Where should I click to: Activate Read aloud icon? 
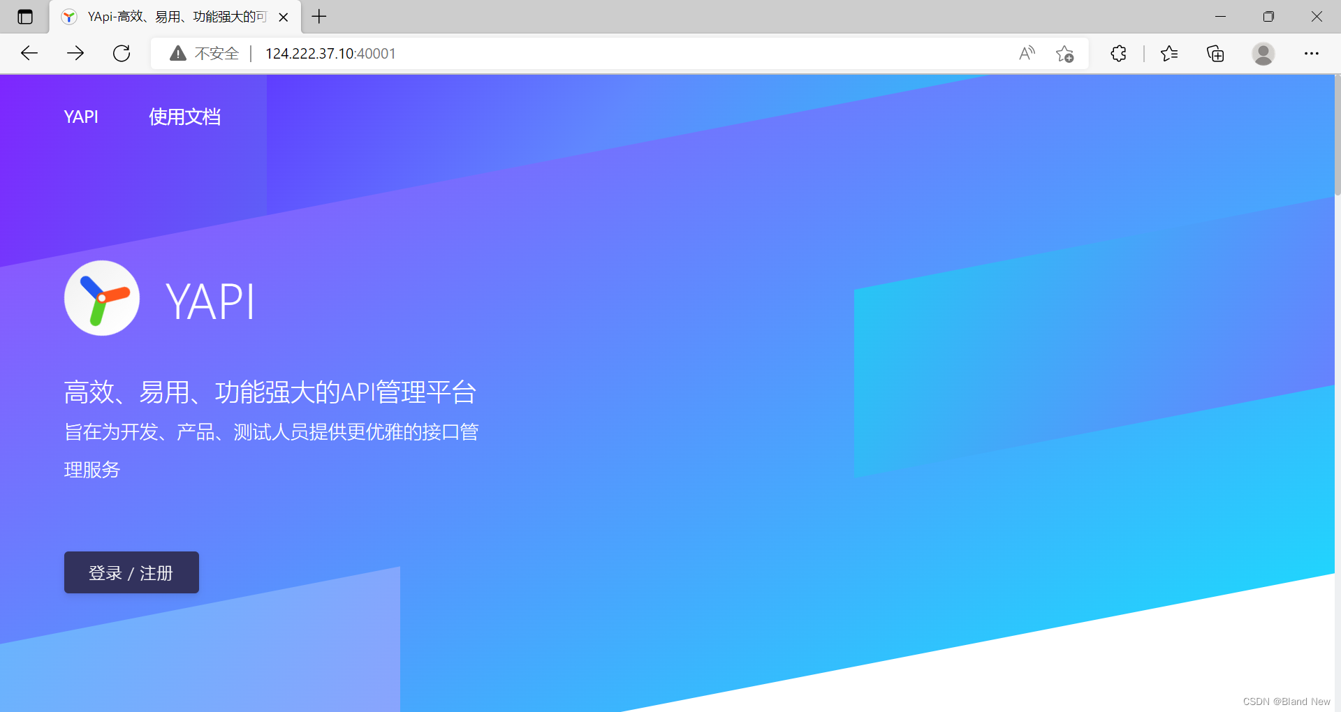click(x=1027, y=53)
